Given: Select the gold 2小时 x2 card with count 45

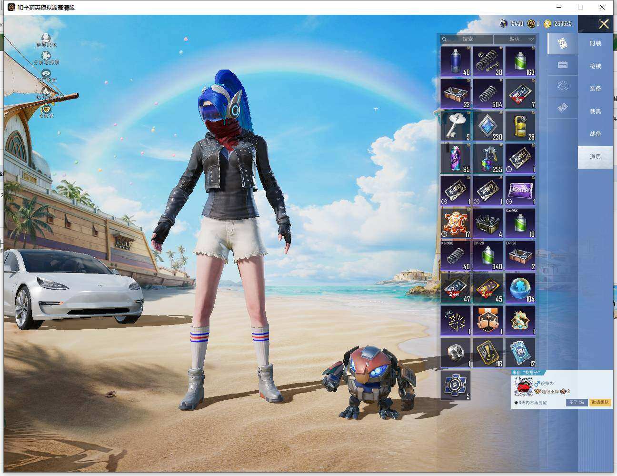Looking at the screenshot, I should click(x=488, y=288).
